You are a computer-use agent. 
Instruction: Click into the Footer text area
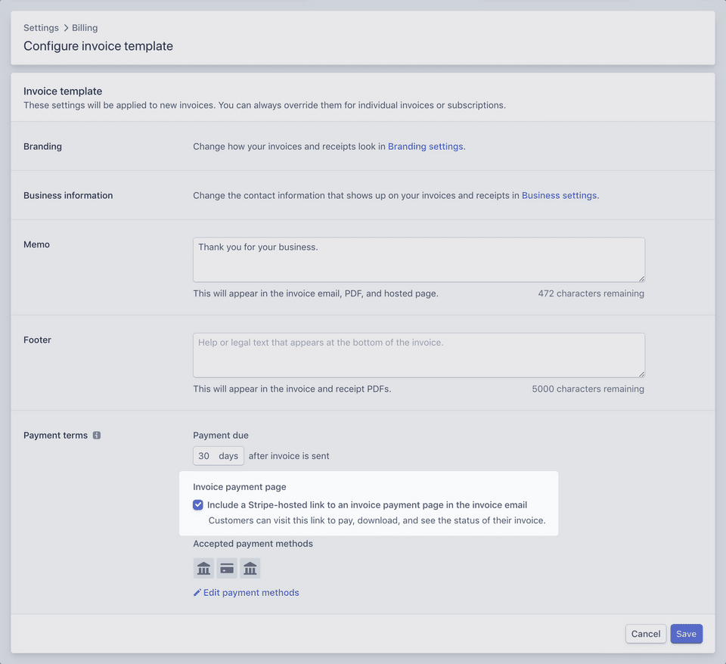419,355
